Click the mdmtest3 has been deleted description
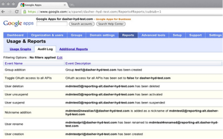This screenshot has width=223, height=139. (x=112, y=86)
